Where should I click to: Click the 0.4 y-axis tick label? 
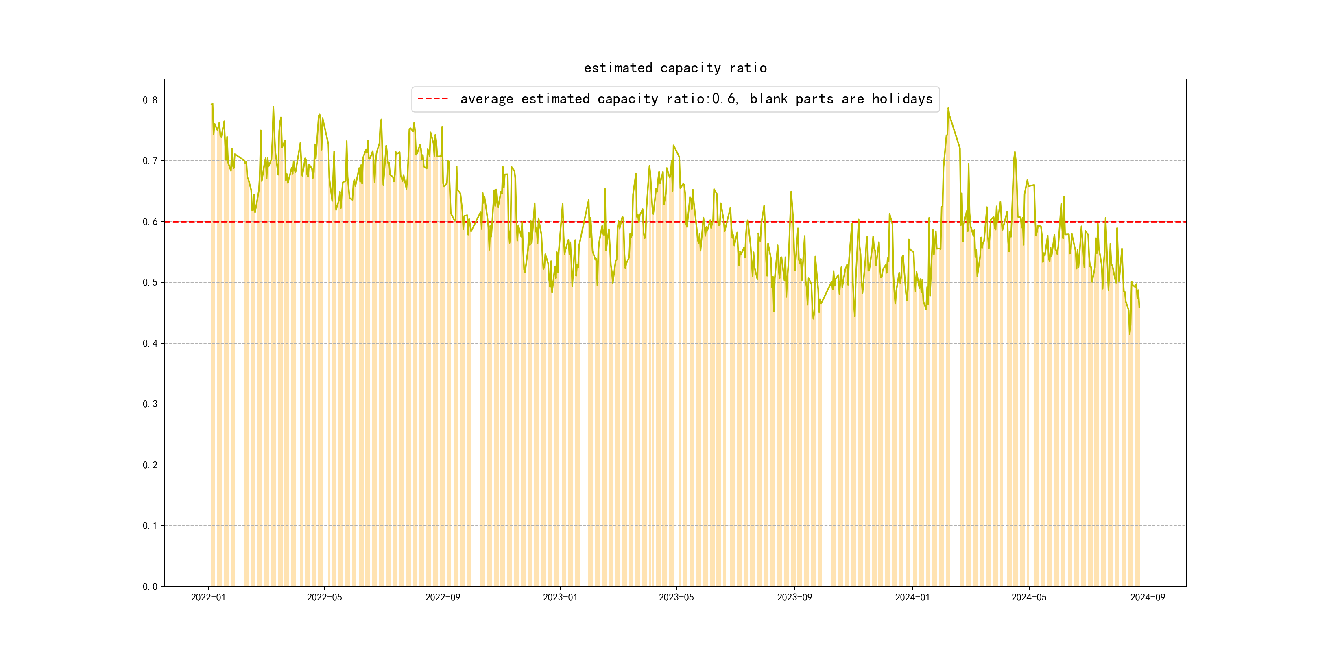150,343
